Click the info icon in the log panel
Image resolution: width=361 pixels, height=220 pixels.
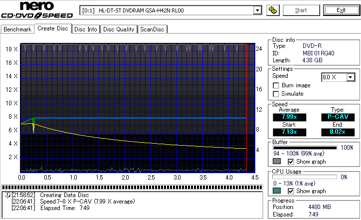coord(6,195)
